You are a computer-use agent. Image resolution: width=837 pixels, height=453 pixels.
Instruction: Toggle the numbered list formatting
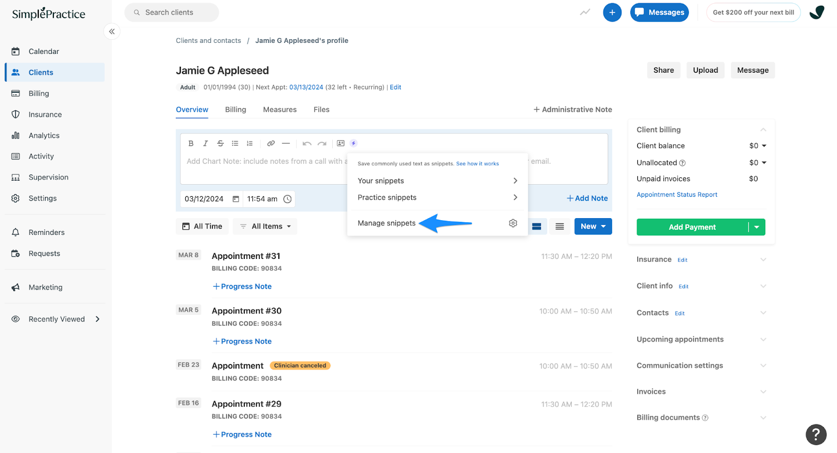point(250,143)
